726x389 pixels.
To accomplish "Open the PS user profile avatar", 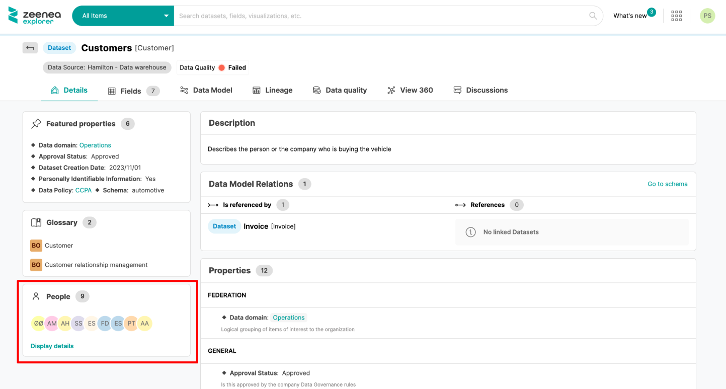I will (x=707, y=16).
